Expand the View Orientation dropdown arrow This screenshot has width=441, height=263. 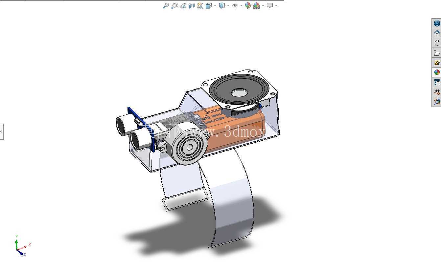[x=215, y=6]
